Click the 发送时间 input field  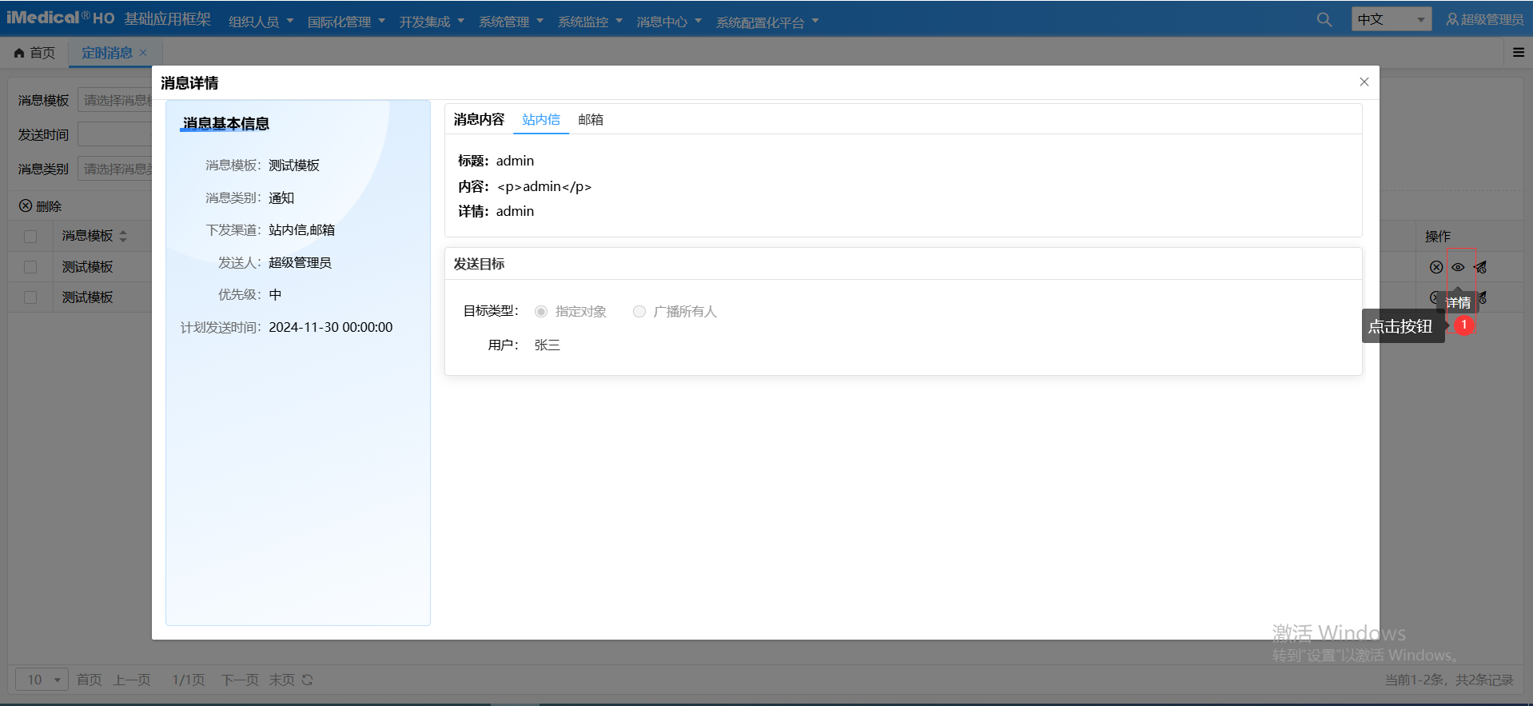[115, 134]
